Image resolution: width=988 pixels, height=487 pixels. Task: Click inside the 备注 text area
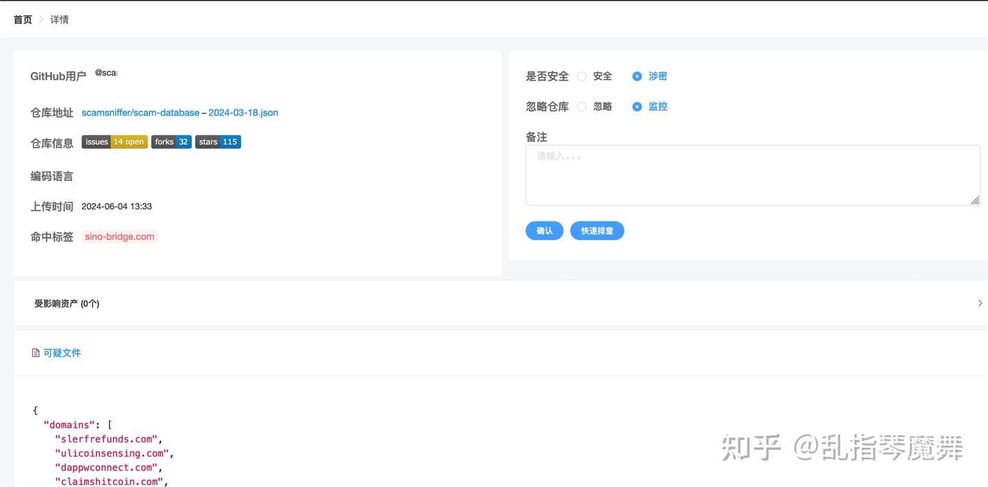(753, 174)
